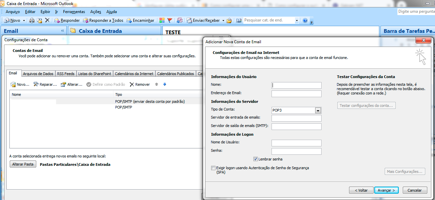The height and width of the screenshot is (200, 435).
Task: Enable Exigir logon usando SPA checkbox
Action: click(x=213, y=168)
